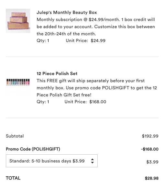The height and width of the screenshot is (188, 167).
Task: Select the Promo Code (POLISHGIFT) label
Action: pyautogui.click(x=33, y=149)
